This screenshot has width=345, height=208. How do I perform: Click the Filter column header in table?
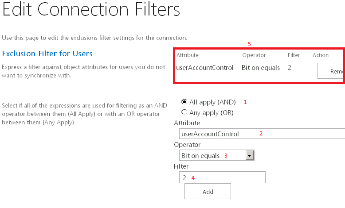point(294,55)
